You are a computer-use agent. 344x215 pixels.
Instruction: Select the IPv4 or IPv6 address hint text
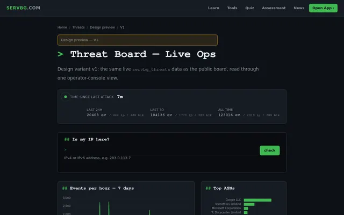click(x=97, y=158)
